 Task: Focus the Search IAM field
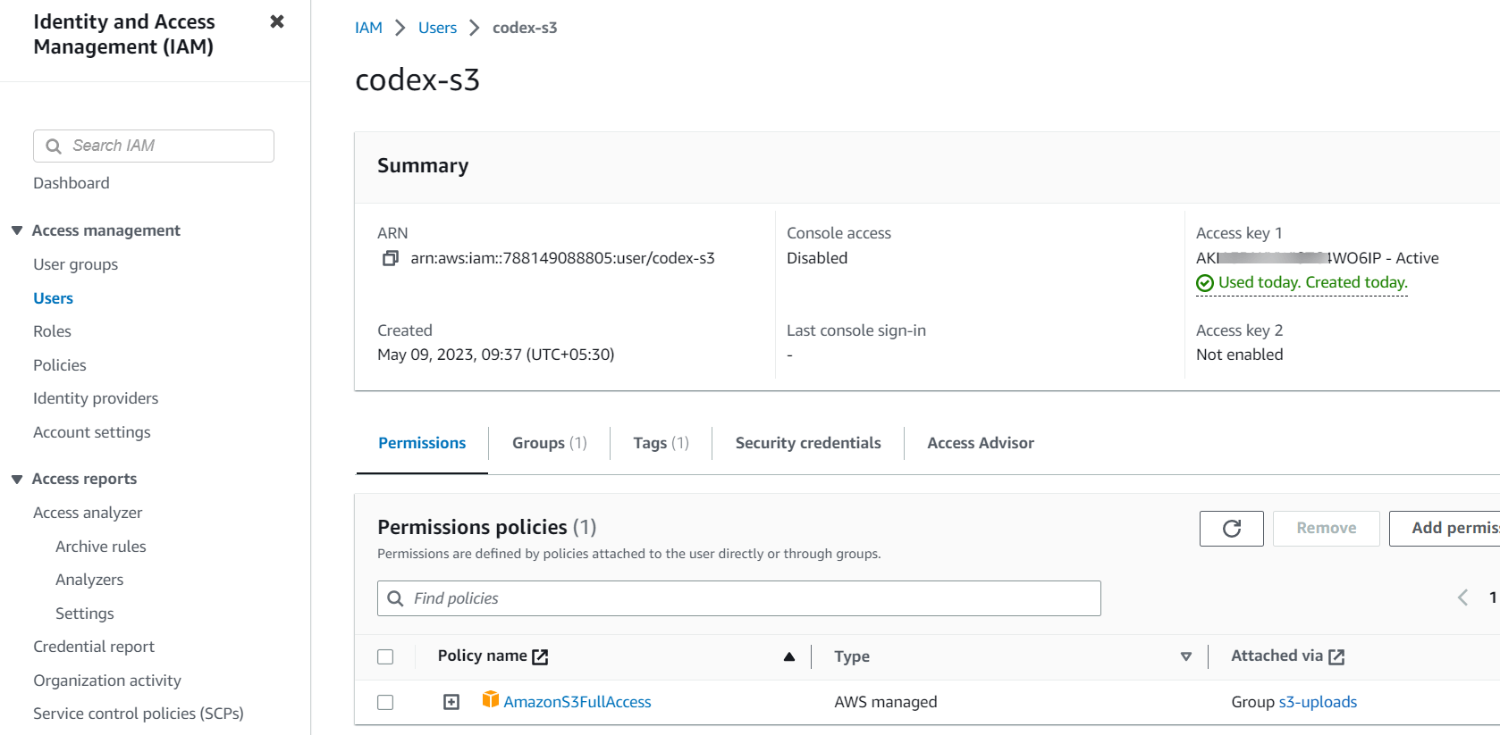click(154, 146)
